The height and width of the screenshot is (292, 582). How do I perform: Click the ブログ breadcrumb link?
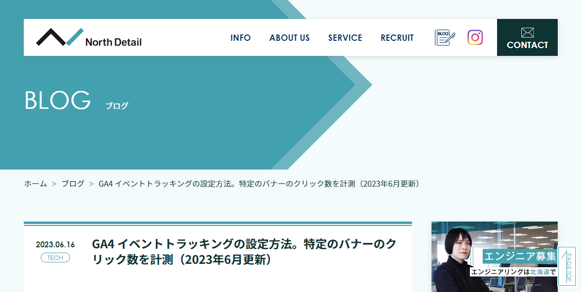click(x=73, y=184)
